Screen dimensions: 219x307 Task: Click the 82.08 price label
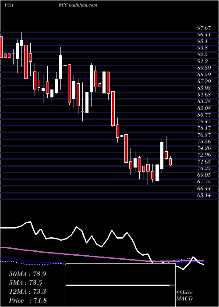point(204,108)
